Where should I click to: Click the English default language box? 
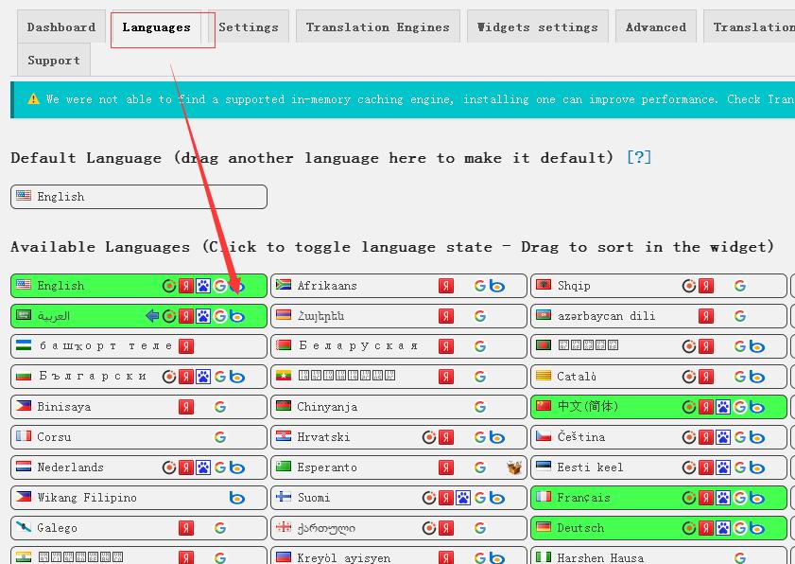pyautogui.click(x=138, y=197)
